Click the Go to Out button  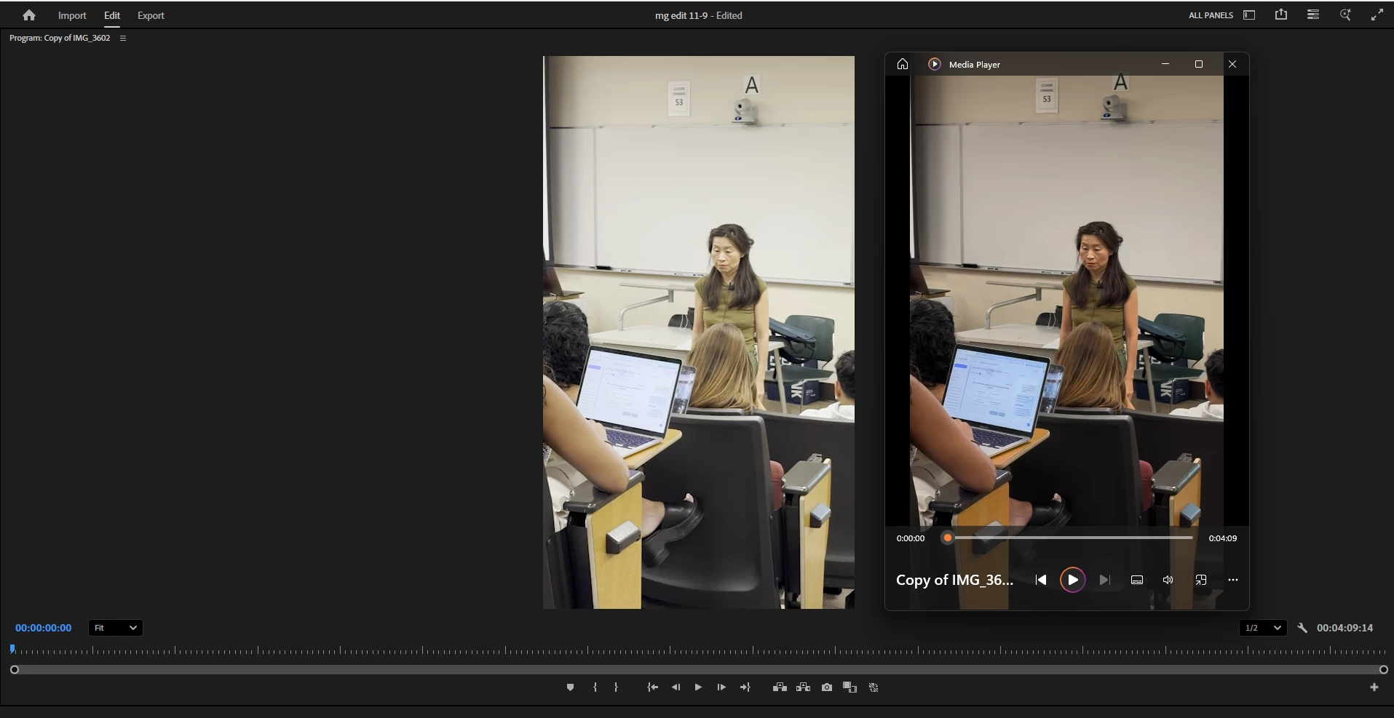pyautogui.click(x=745, y=687)
